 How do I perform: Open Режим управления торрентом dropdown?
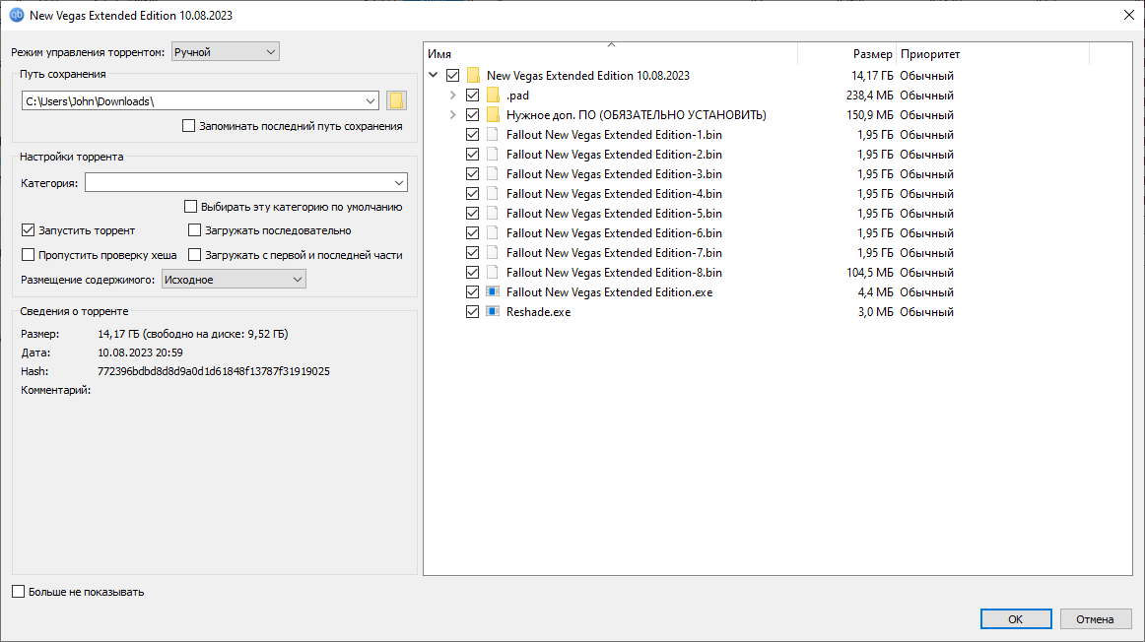(x=226, y=52)
